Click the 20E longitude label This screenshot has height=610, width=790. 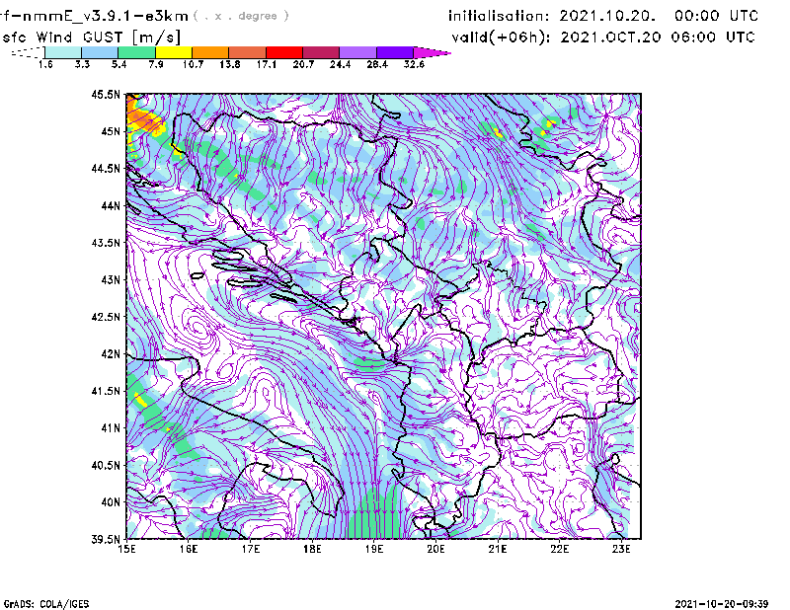point(435,549)
